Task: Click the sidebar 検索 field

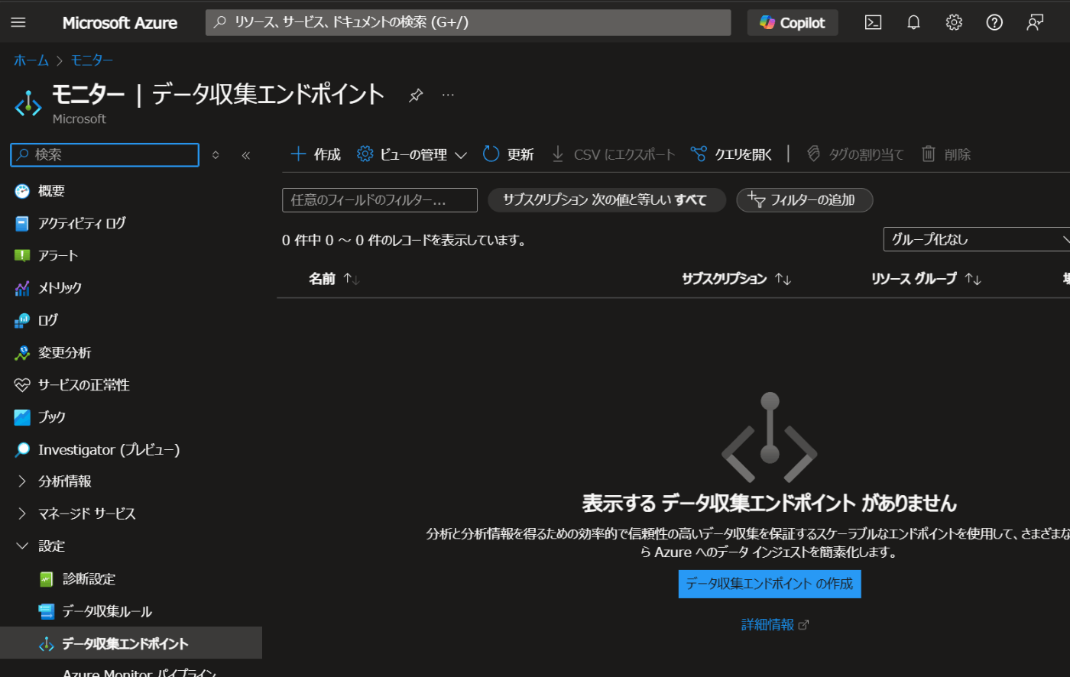Action: (x=105, y=154)
